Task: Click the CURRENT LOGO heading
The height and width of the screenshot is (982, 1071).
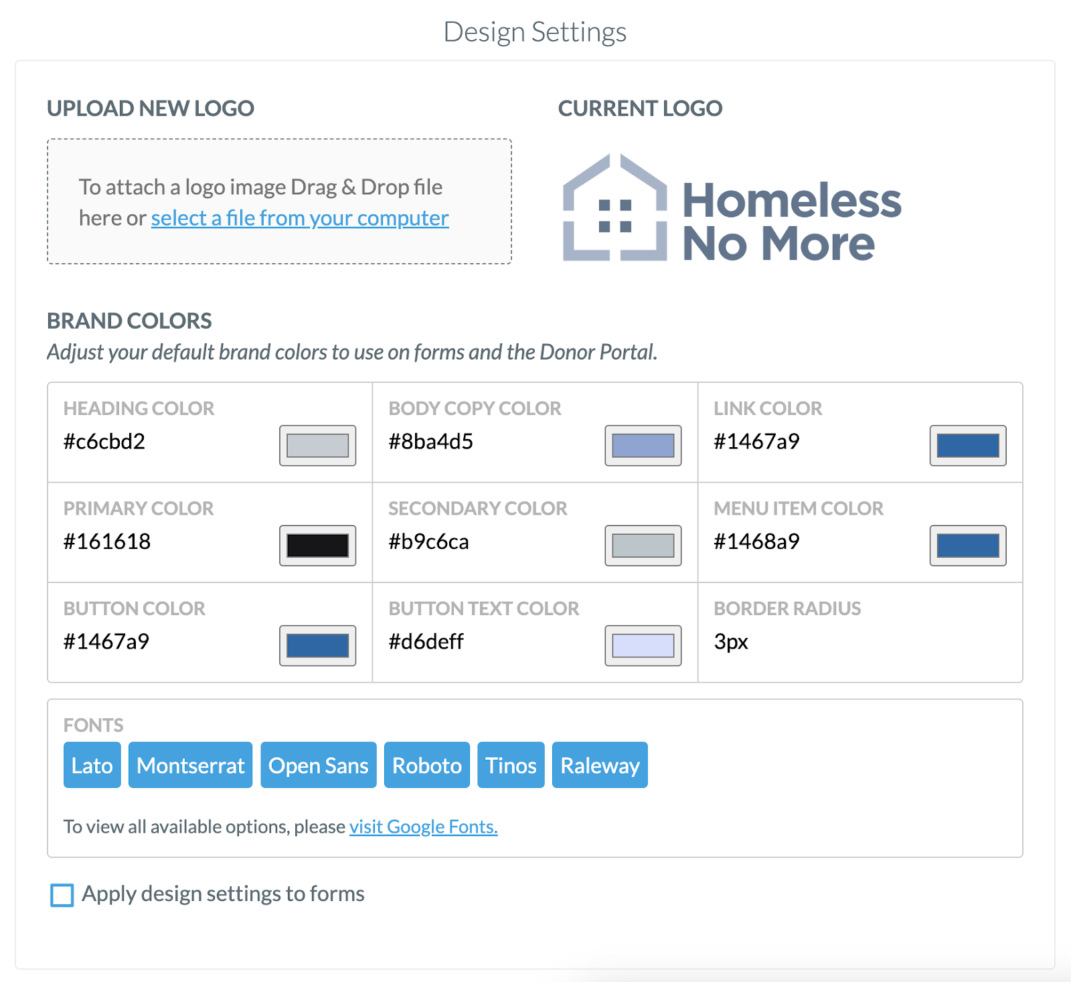Action: coord(641,108)
